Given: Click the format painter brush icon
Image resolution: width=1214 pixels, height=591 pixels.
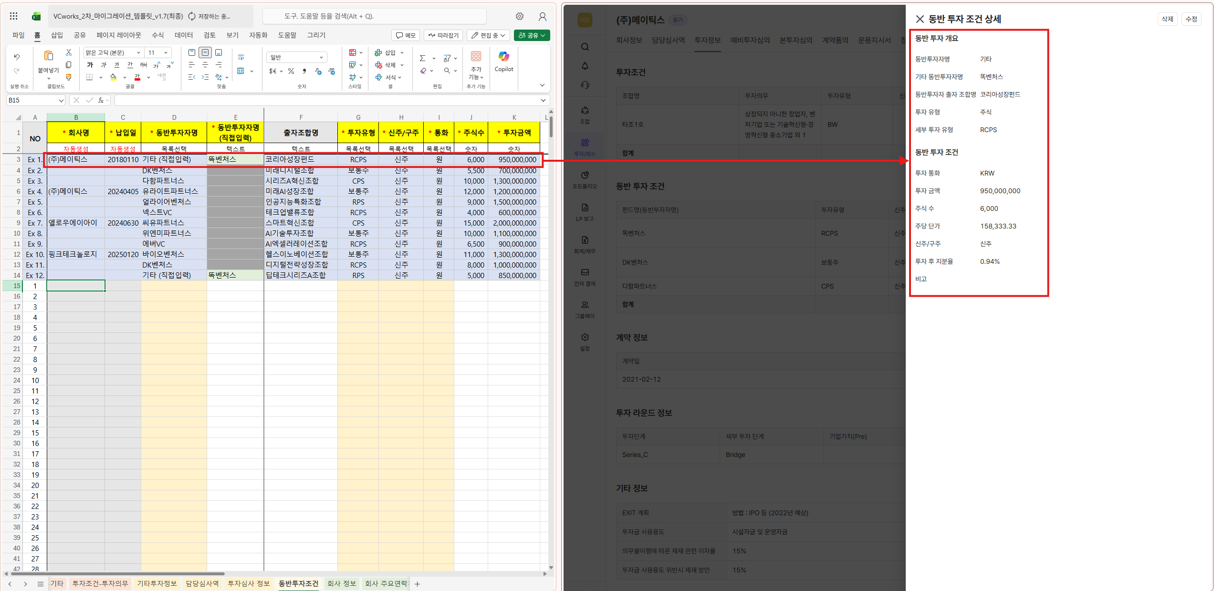Looking at the screenshot, I should click(x=69, y=77).
